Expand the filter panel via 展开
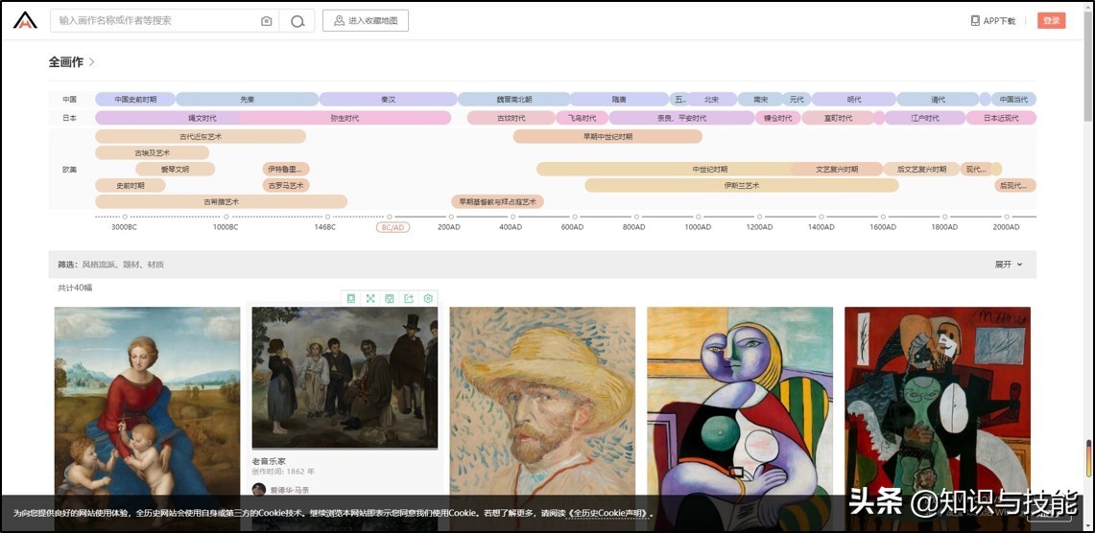This screenshot has width=1095, height=533. [x=1009, y=265]
